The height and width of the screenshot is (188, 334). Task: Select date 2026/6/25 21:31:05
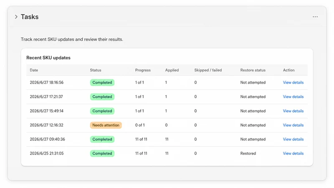pos(47,153)
